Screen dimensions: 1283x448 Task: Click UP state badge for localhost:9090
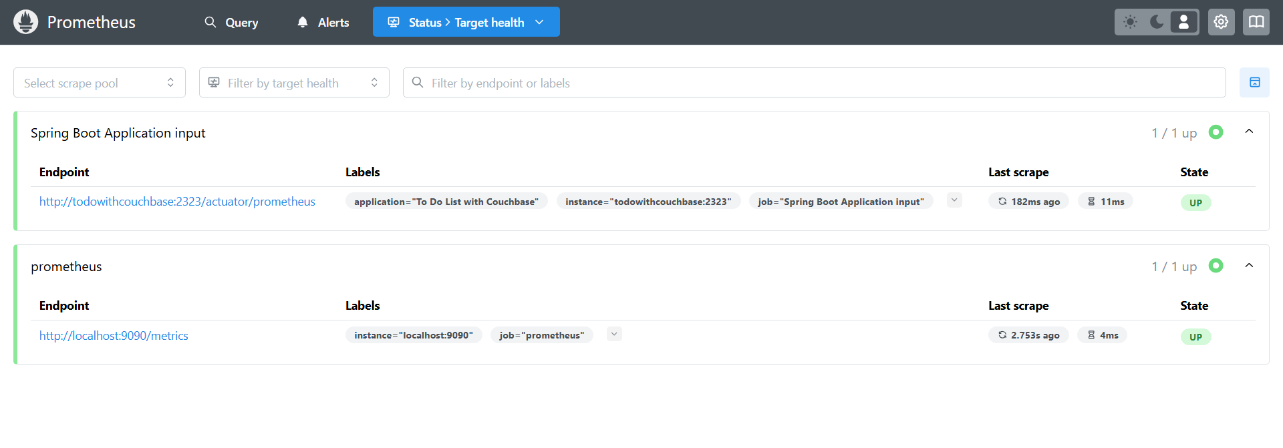pyautogui.click(x=1195, y=337)
